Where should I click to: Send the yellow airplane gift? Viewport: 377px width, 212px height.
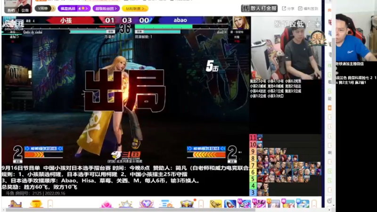tap(216, 204)
